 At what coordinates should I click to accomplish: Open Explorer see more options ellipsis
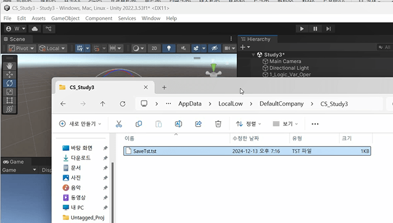click(x=315, y=124)
